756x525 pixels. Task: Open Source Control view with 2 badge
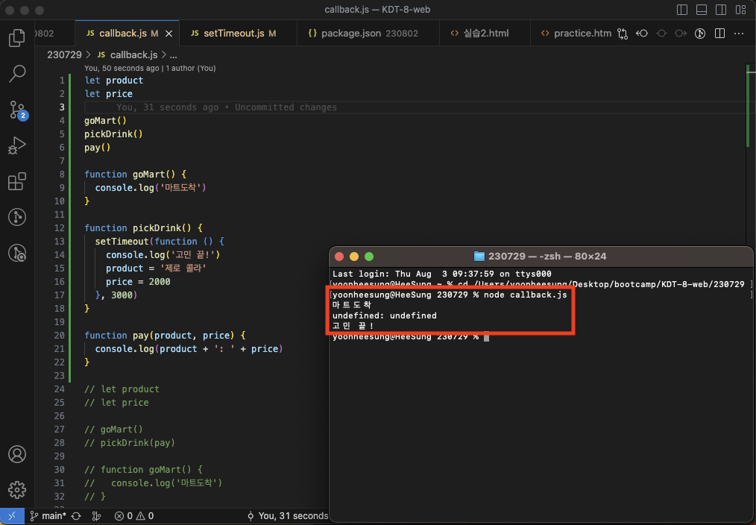pos(18,110)
